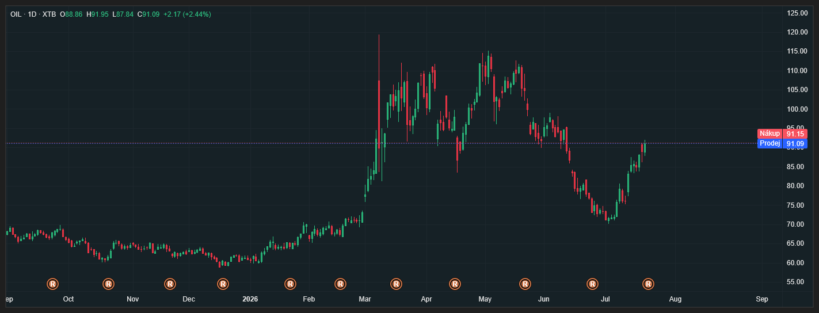Click the Jul label on time axis

[605, 299]
